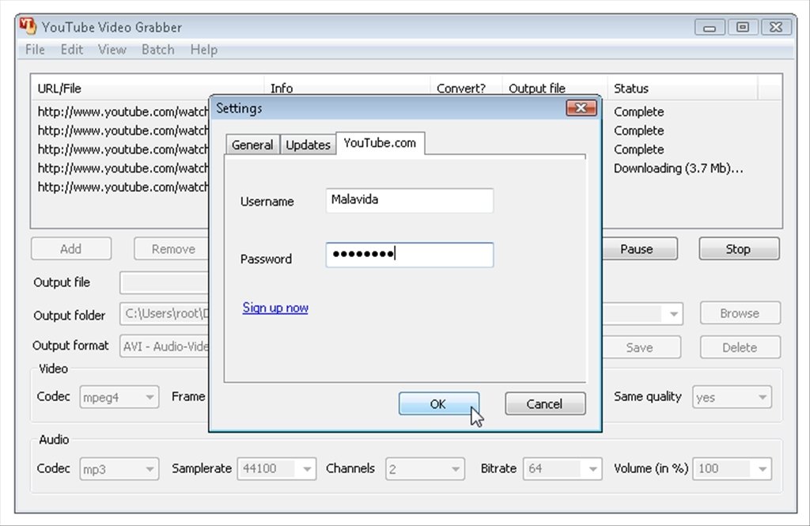810x526 pixels.
Task: Open the Same quality dropdown
Action: point(732,397)
